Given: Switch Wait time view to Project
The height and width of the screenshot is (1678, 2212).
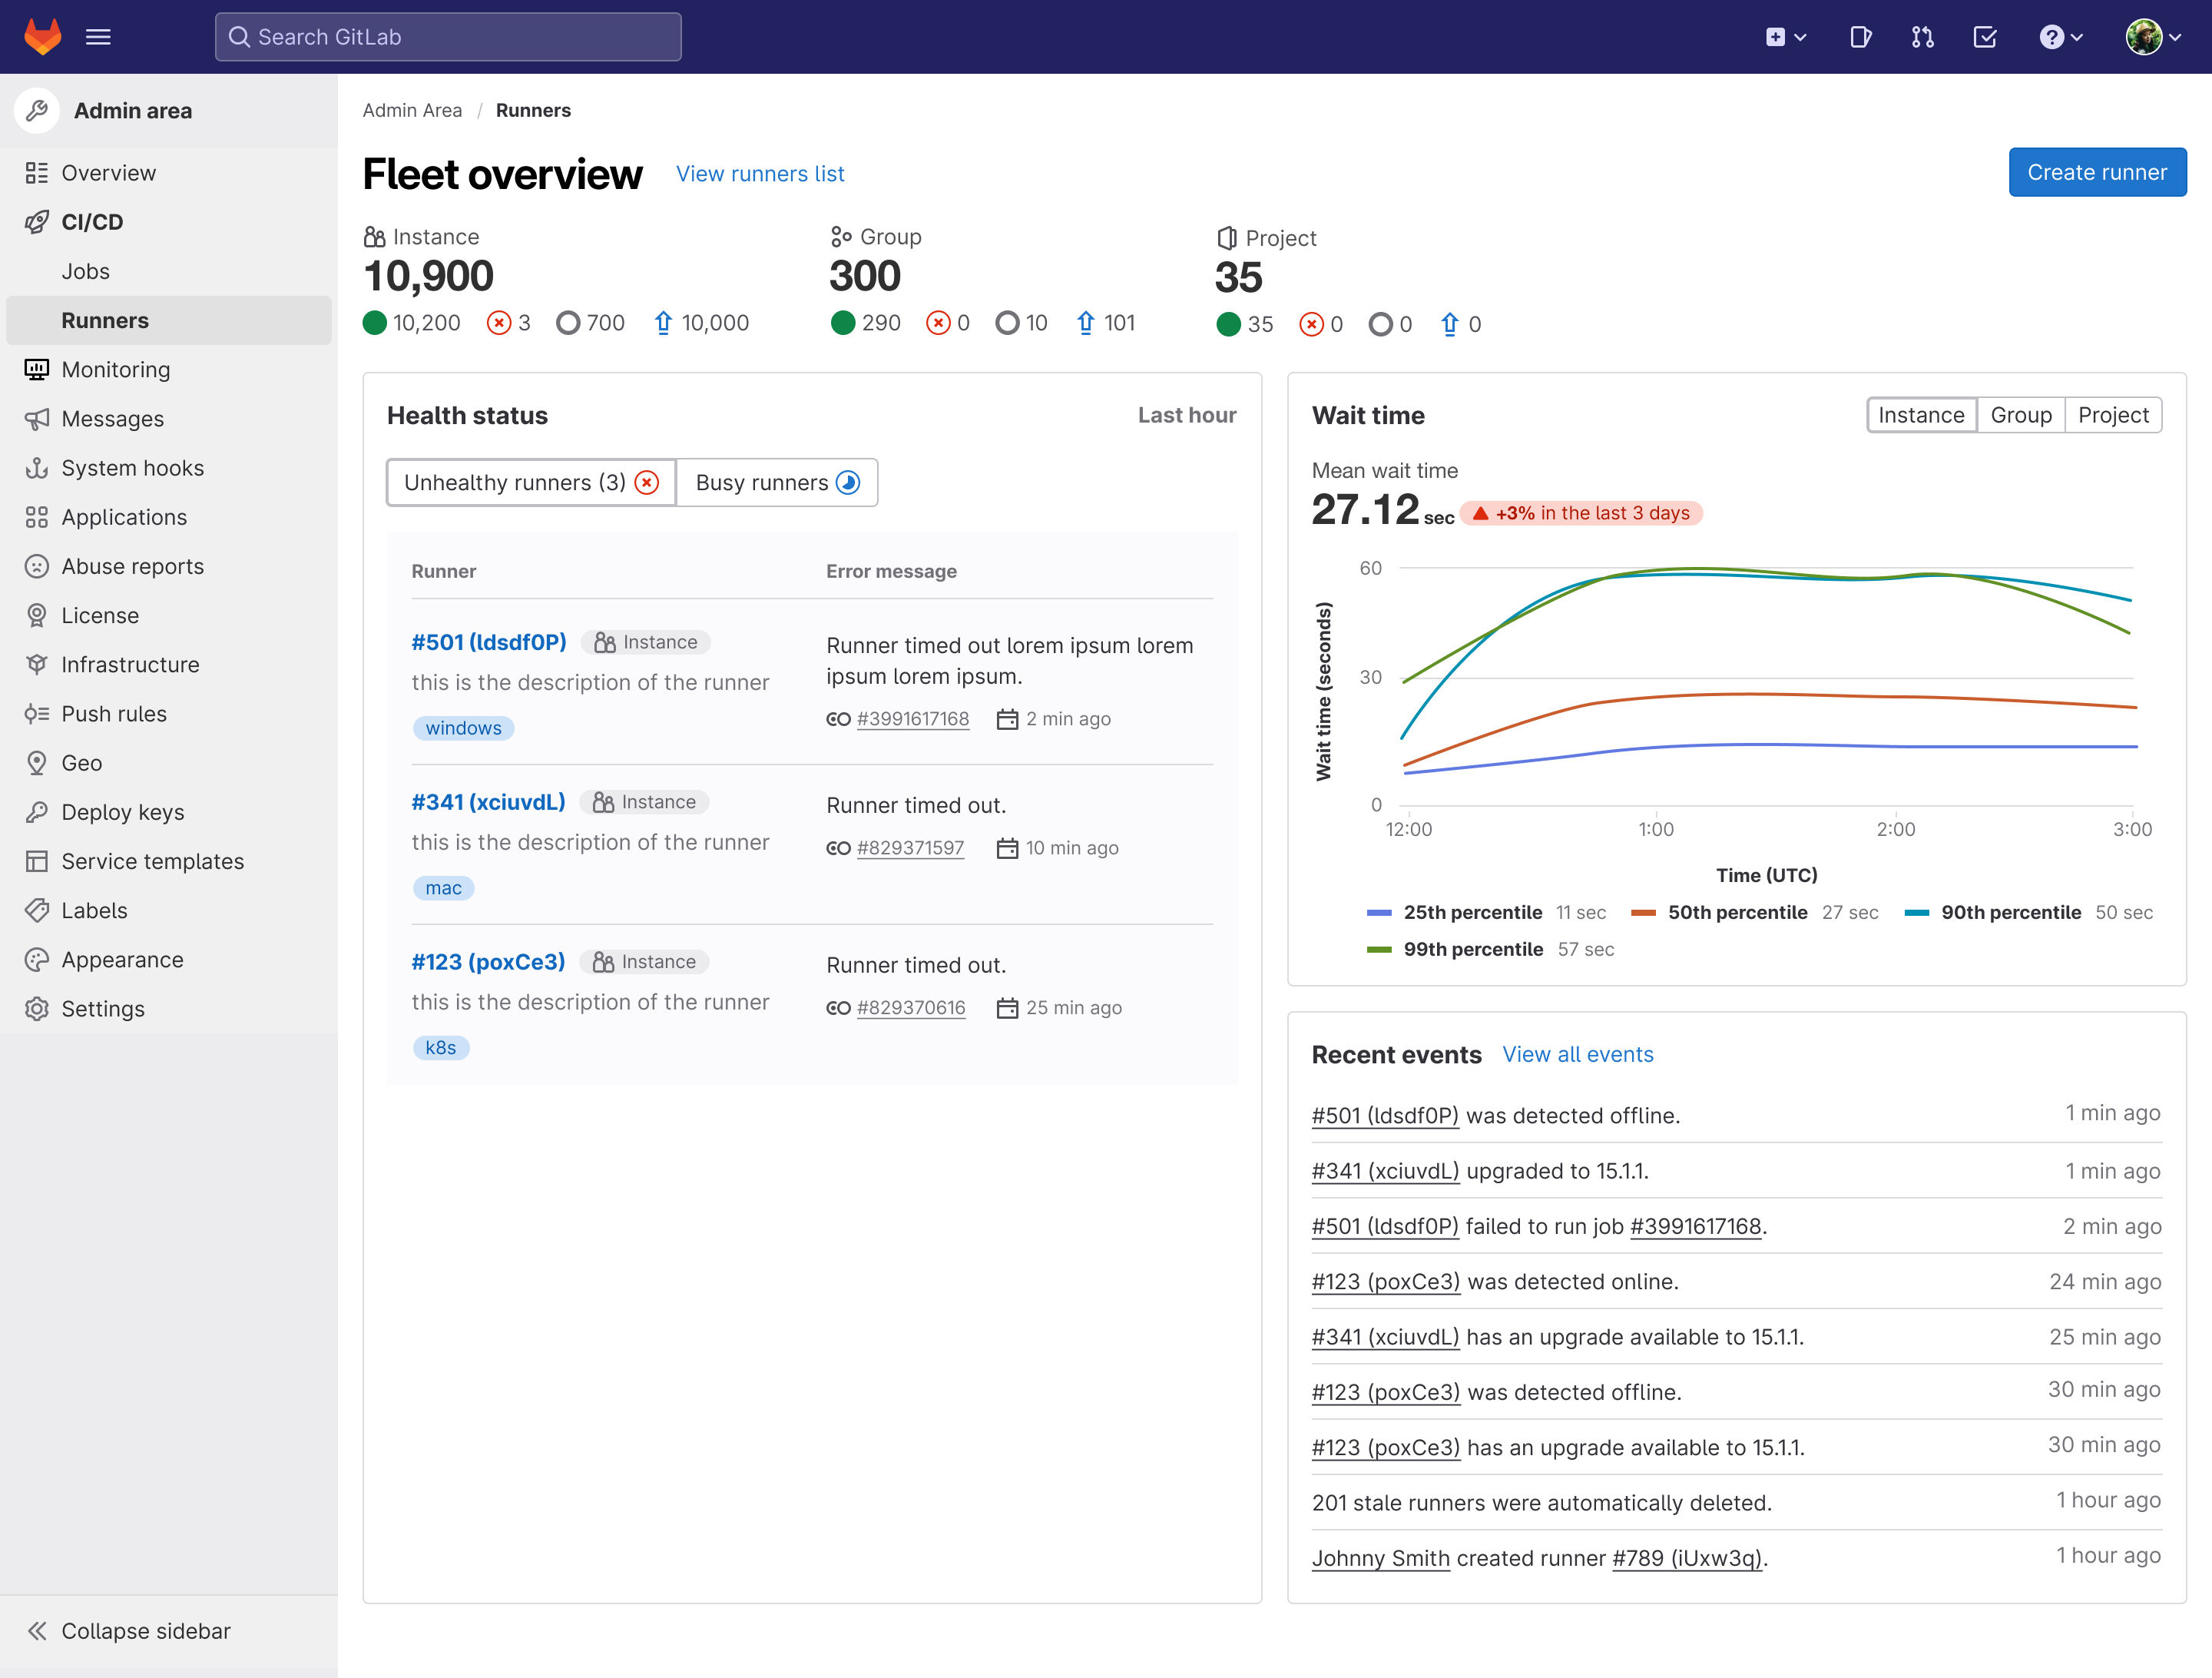Looking at the screenshot, I should [2113, 414].
